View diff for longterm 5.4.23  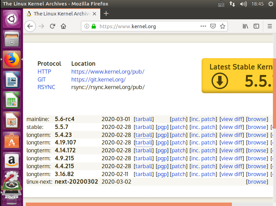(x=232, y=135)
